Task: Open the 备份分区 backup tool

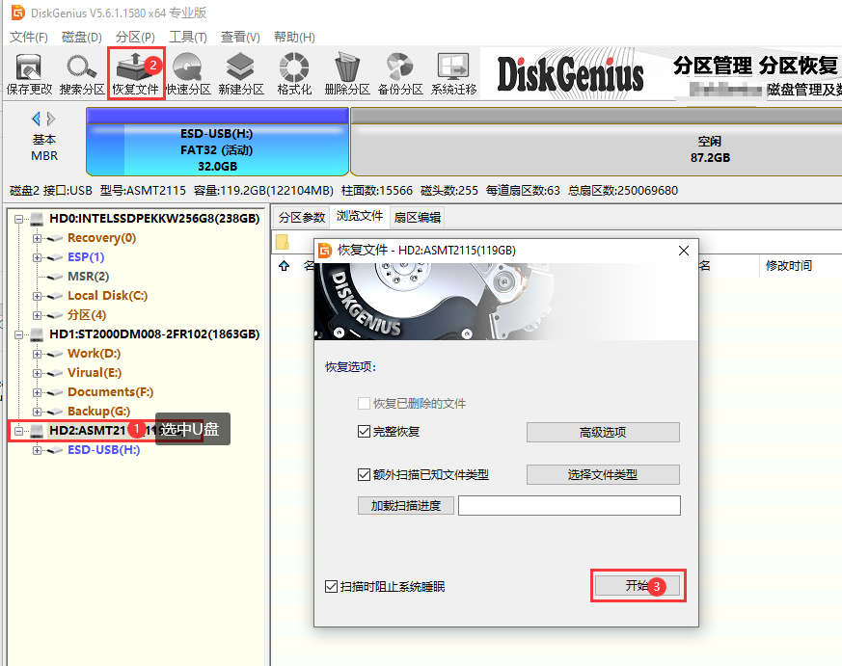Action: coord(400,73)
